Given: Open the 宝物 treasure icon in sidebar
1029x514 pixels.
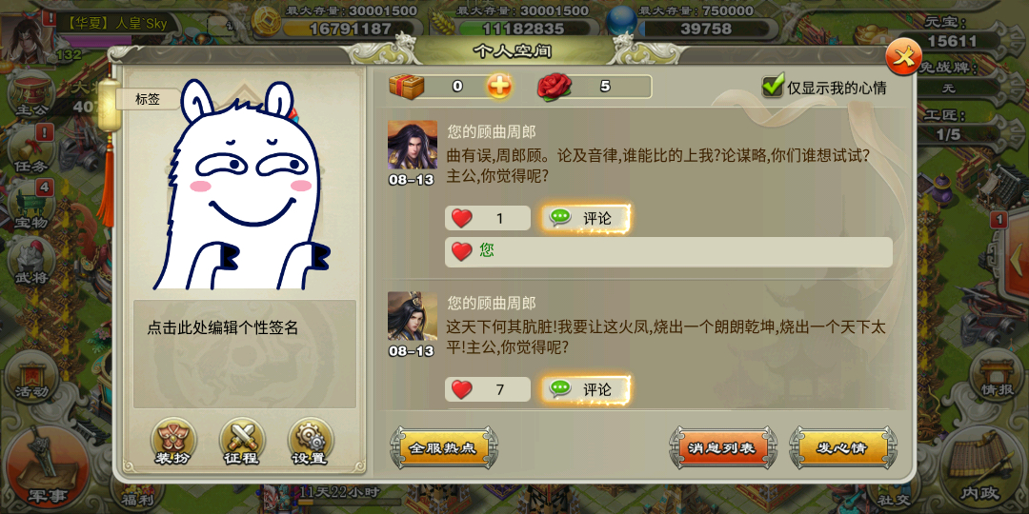Looking at the screenshot, I should tap(31, 206).
